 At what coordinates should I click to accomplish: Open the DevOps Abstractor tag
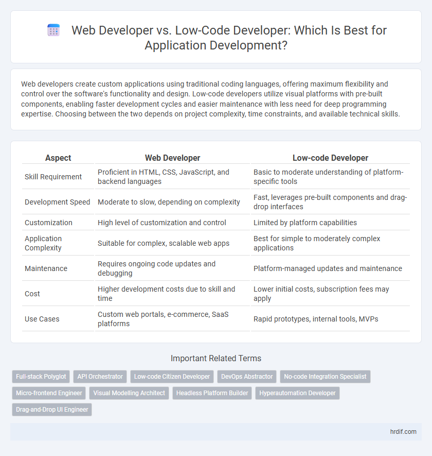pos(247,376)
